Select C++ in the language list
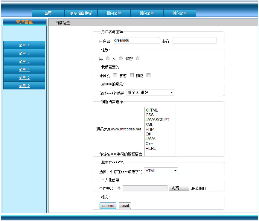Image resolution: width=259 pixels, height=221 pixels. [x=160, y=144]
